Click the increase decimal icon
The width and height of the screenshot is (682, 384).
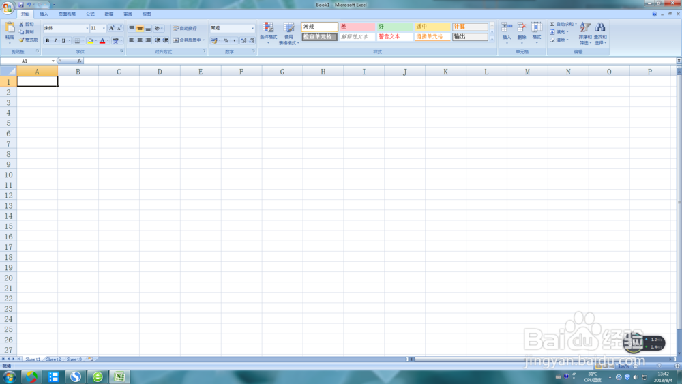click(243, 40)
